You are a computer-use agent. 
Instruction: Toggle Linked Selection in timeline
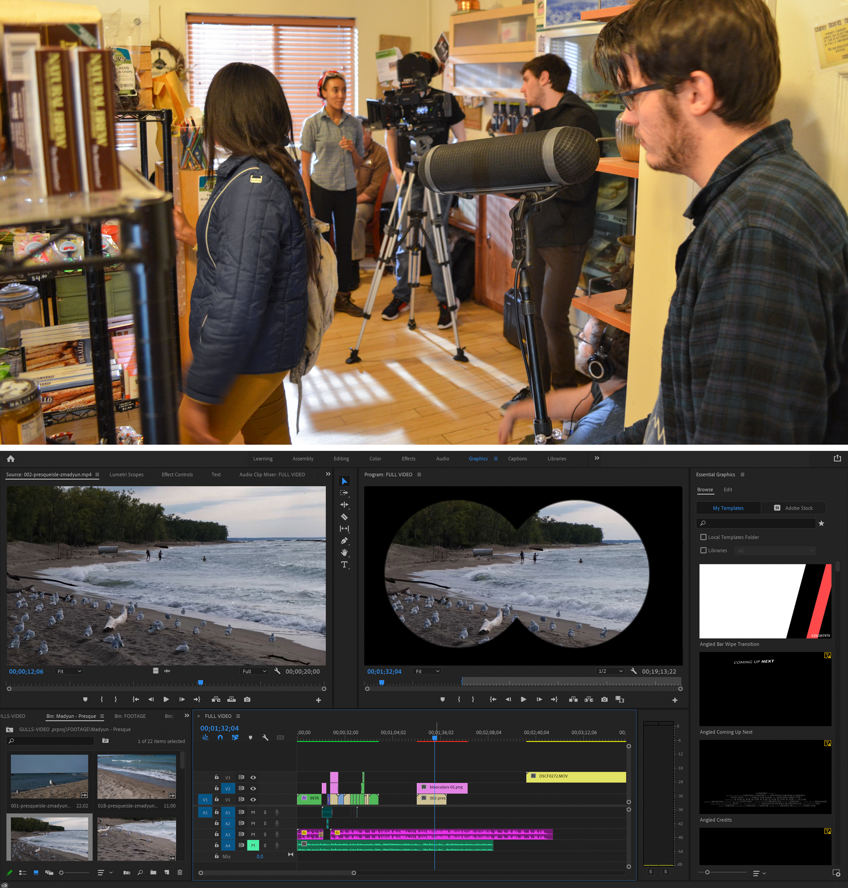(235, 737)
